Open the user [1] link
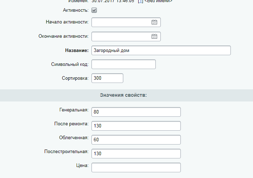253x178 pixels. coord(140,1)
